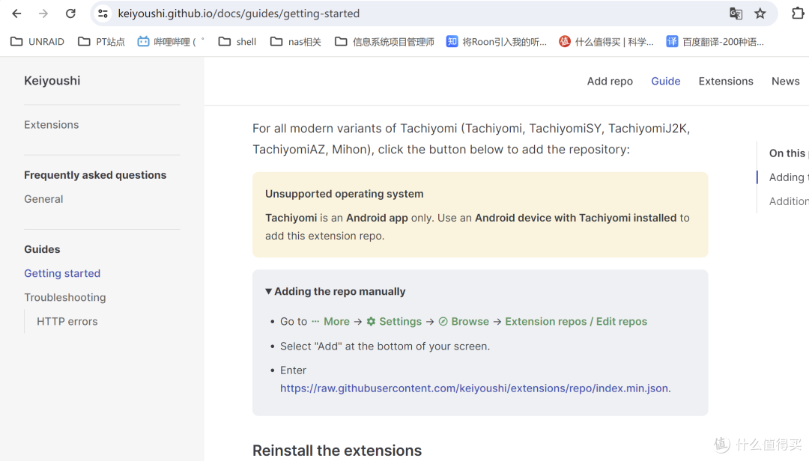The width and height of the screenshot is (809, 461).
Task: Open the Extensions top navigation item
Action: 726,81
